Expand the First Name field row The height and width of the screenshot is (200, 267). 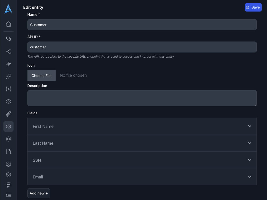[142, 126]
